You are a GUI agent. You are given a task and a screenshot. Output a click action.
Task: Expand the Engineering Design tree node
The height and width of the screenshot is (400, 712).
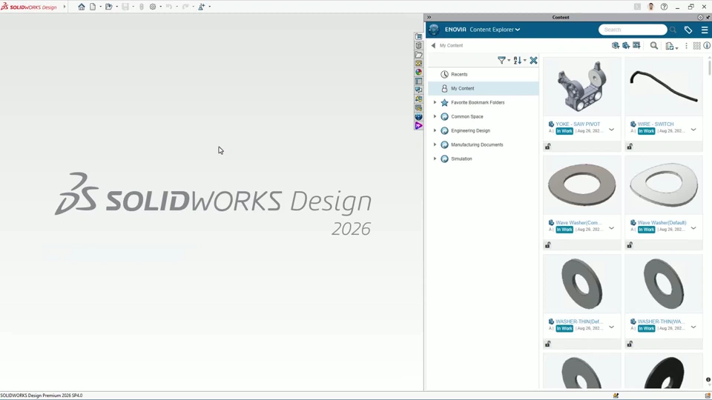pos(435,130)
